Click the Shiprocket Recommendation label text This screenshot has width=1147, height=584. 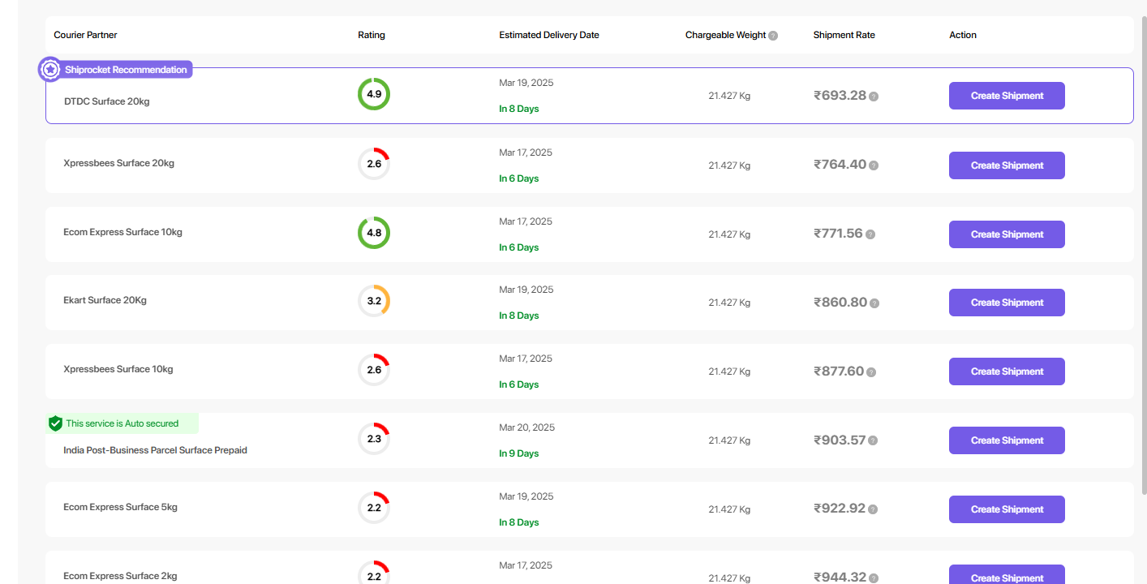126,70
